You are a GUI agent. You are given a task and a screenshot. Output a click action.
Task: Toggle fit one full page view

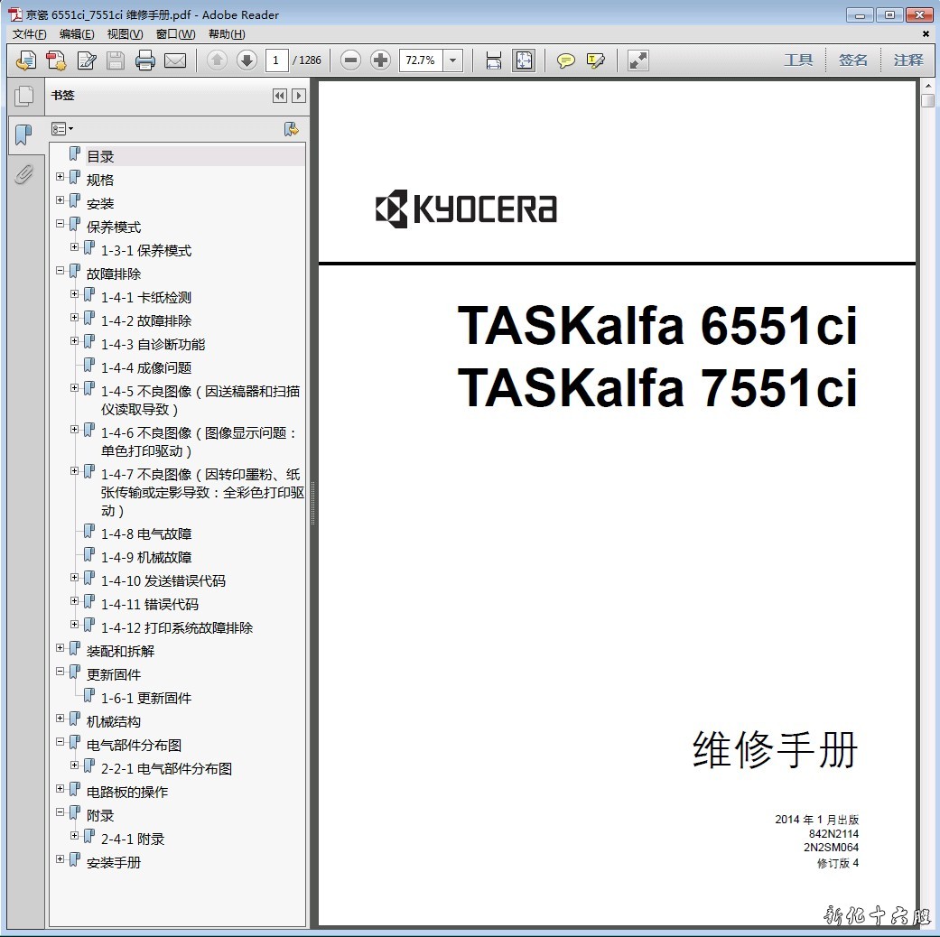[524, 60]
